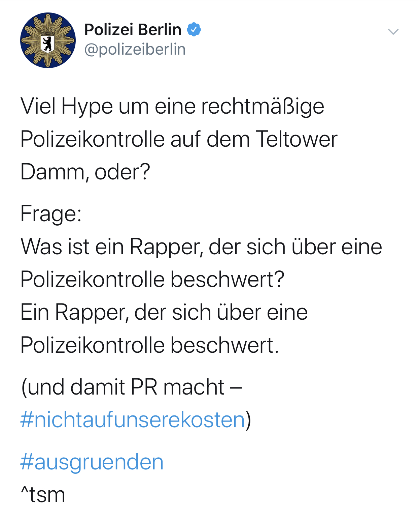Open the Polizei Berlin display name link

(x=133, y=29)
